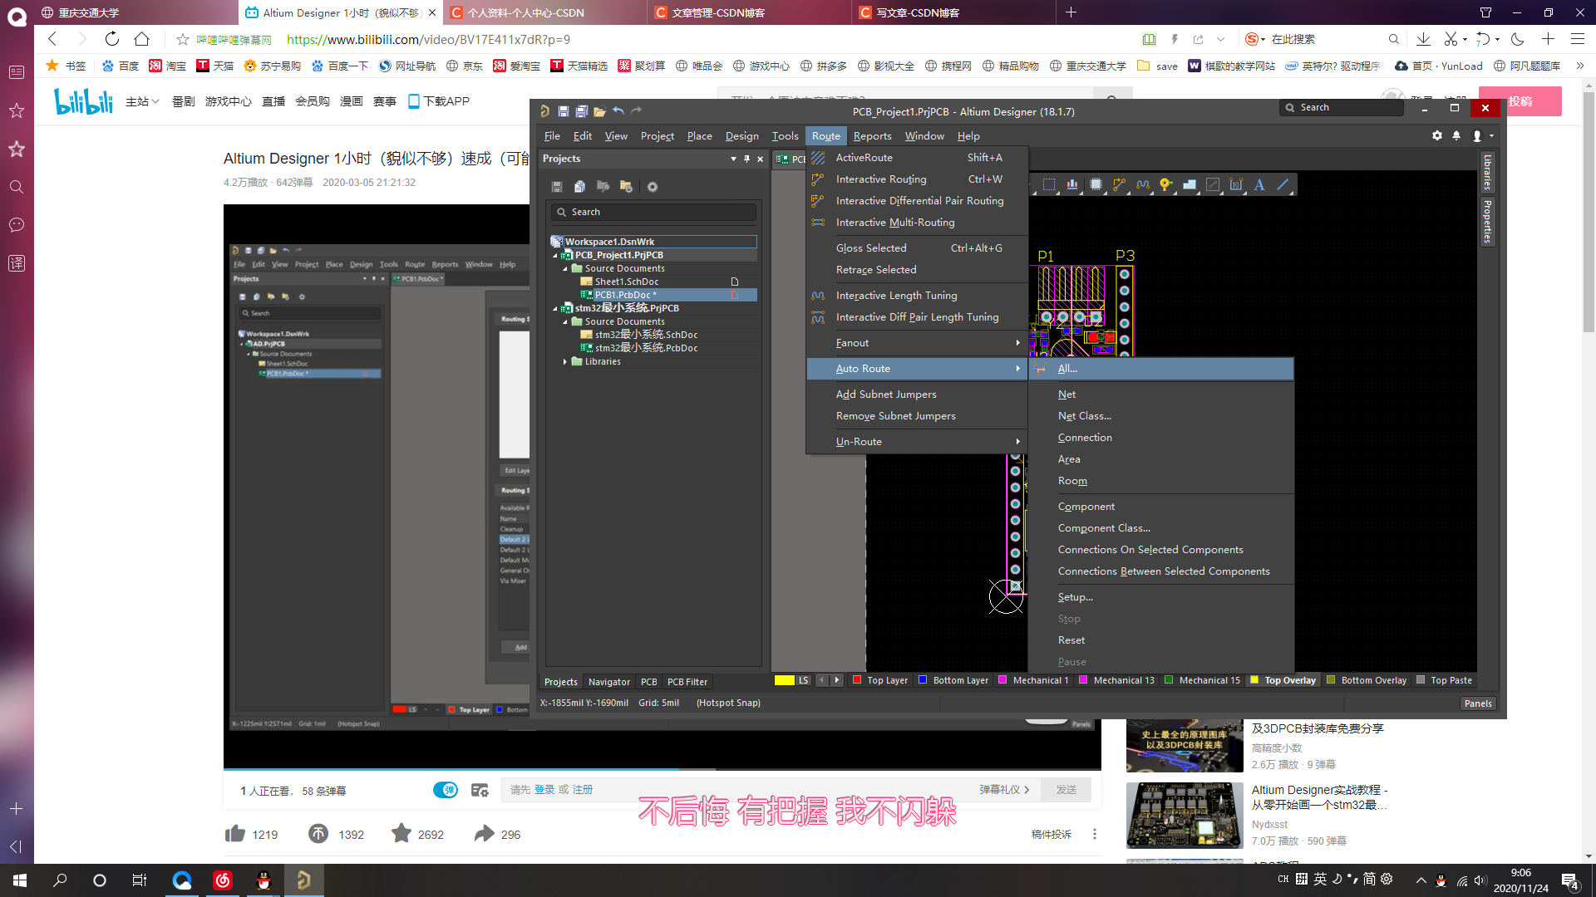The width and height of the screenshot is (1596, 897).
Task: Open the Altium Designer实战教程 video thumbnail
Action: pyautogui.click(x=1184, y=815)
